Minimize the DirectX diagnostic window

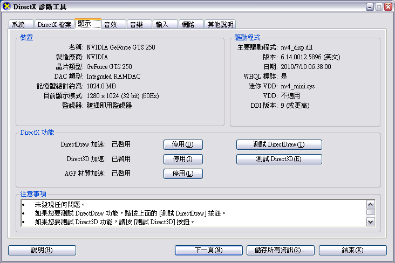click(370, 7)
